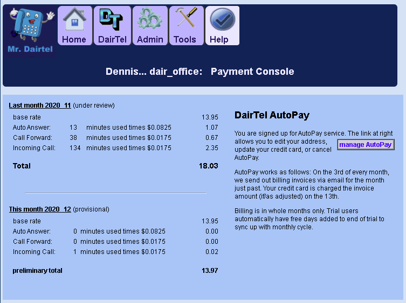Select the Call Forward charge 0.67

211,138
